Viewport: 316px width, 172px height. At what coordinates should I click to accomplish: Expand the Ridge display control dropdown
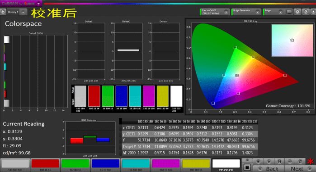[x=281, y=12]
